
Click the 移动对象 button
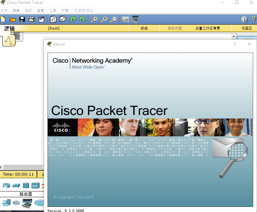point(175,28)
